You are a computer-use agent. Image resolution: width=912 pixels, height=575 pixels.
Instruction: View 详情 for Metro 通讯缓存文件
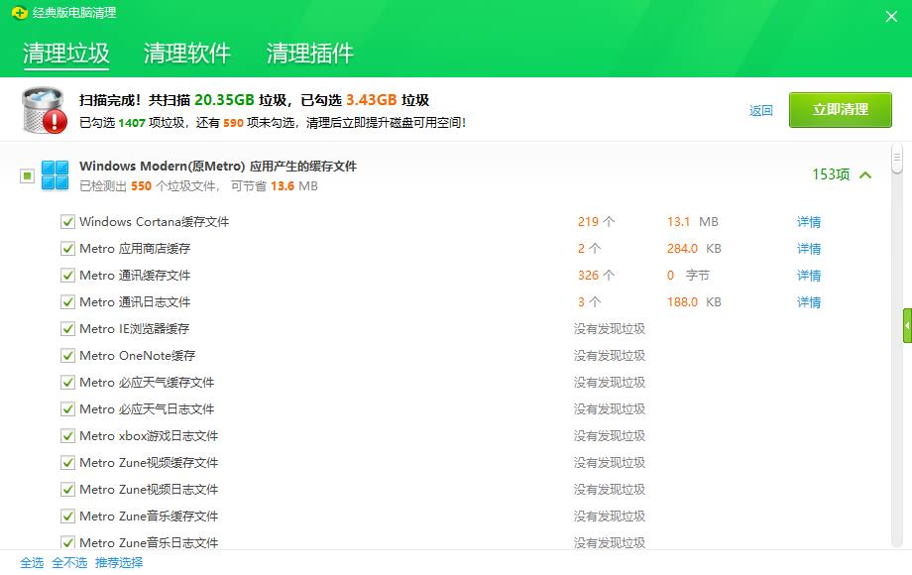point(809,275)
